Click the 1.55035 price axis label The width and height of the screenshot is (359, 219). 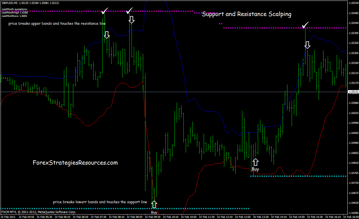pos(353,113)
